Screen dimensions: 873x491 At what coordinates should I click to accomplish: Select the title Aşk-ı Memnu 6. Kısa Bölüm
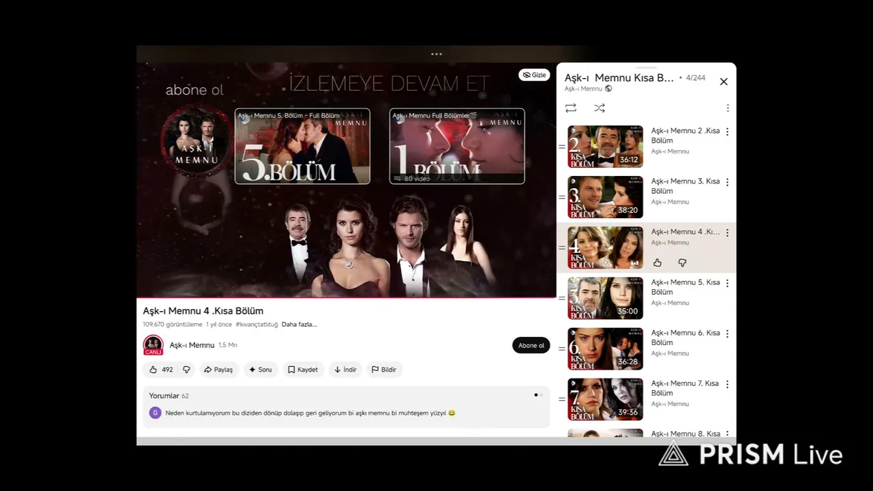(x=685, y=338)
